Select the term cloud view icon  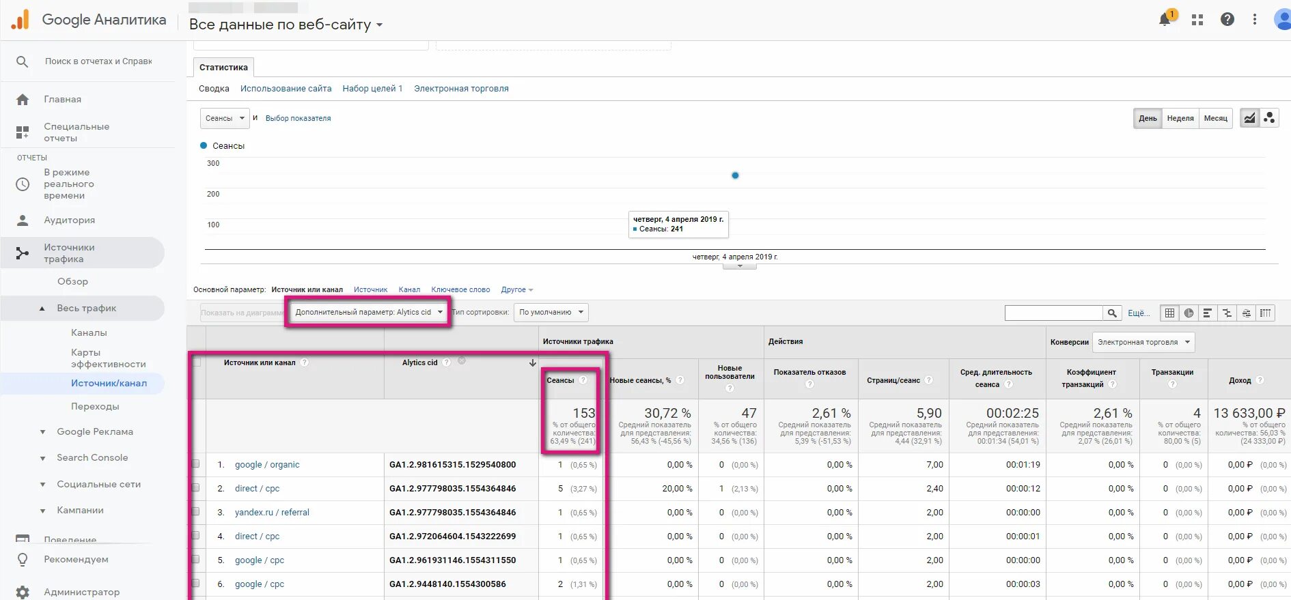click(1246, 313)
